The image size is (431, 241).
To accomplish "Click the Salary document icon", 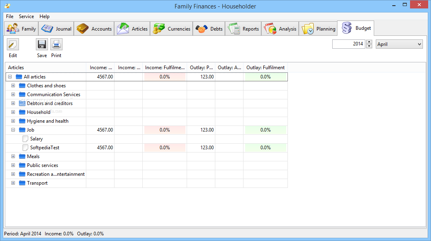I will [x=25, y=139].
